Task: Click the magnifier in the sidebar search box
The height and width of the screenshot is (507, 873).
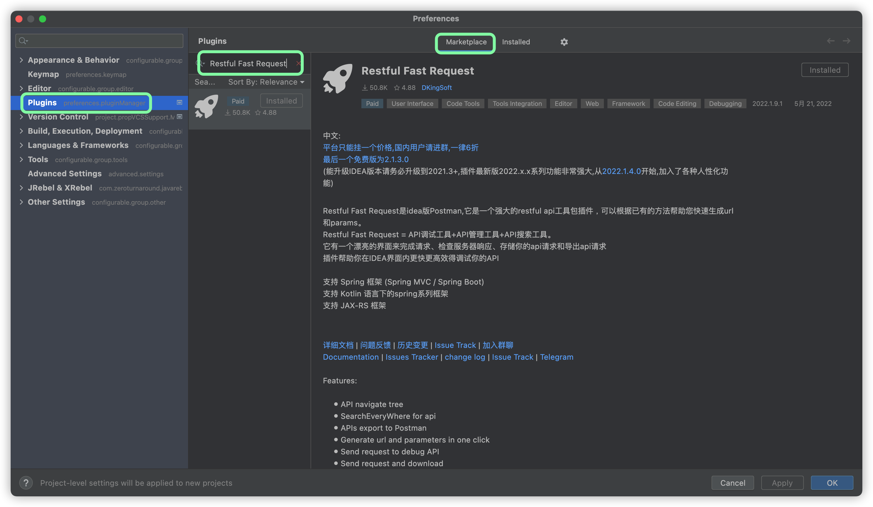Action: point(23,41)
